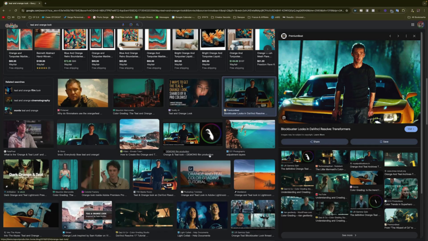Open the CF 2.0 bookmarks folder
The image size is (428, 241).
click(x=34, y=17)
